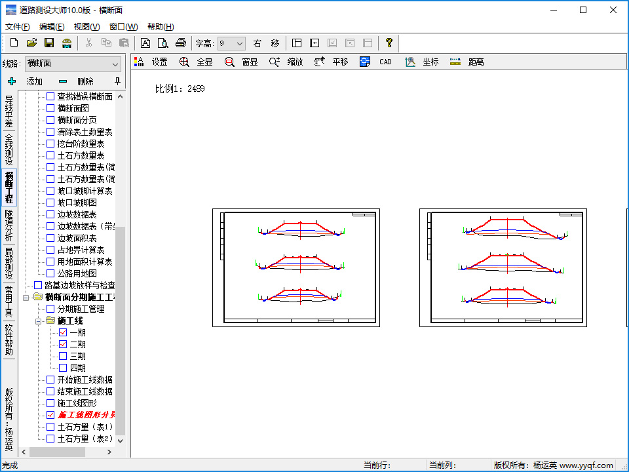The image size is (629, 472).
Task: Click the horizontal scroll right arrow
Action: click(109, 452)
